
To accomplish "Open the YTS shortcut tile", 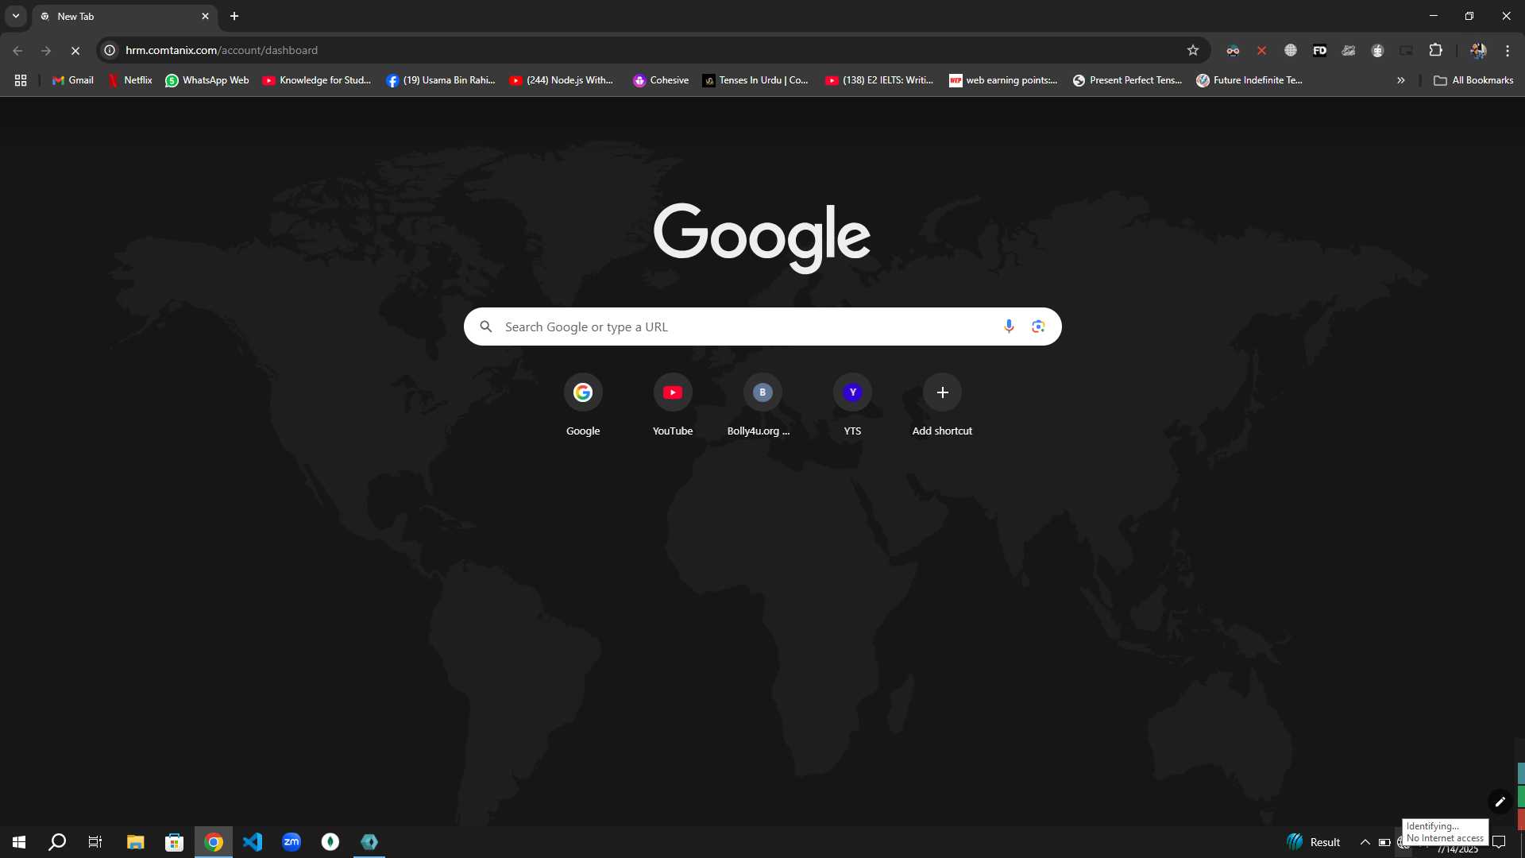I will (x=852, y=406).
